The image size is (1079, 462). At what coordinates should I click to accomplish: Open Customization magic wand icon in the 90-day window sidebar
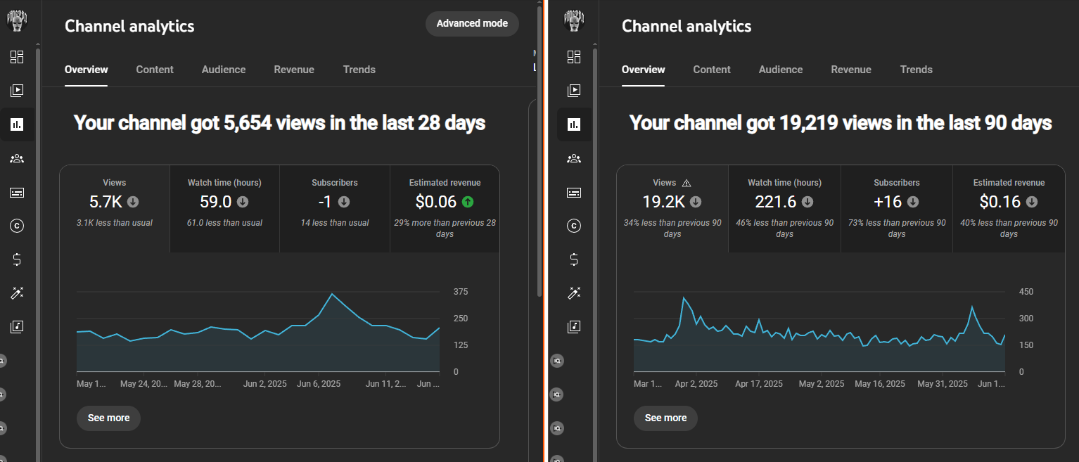point(574,293)
